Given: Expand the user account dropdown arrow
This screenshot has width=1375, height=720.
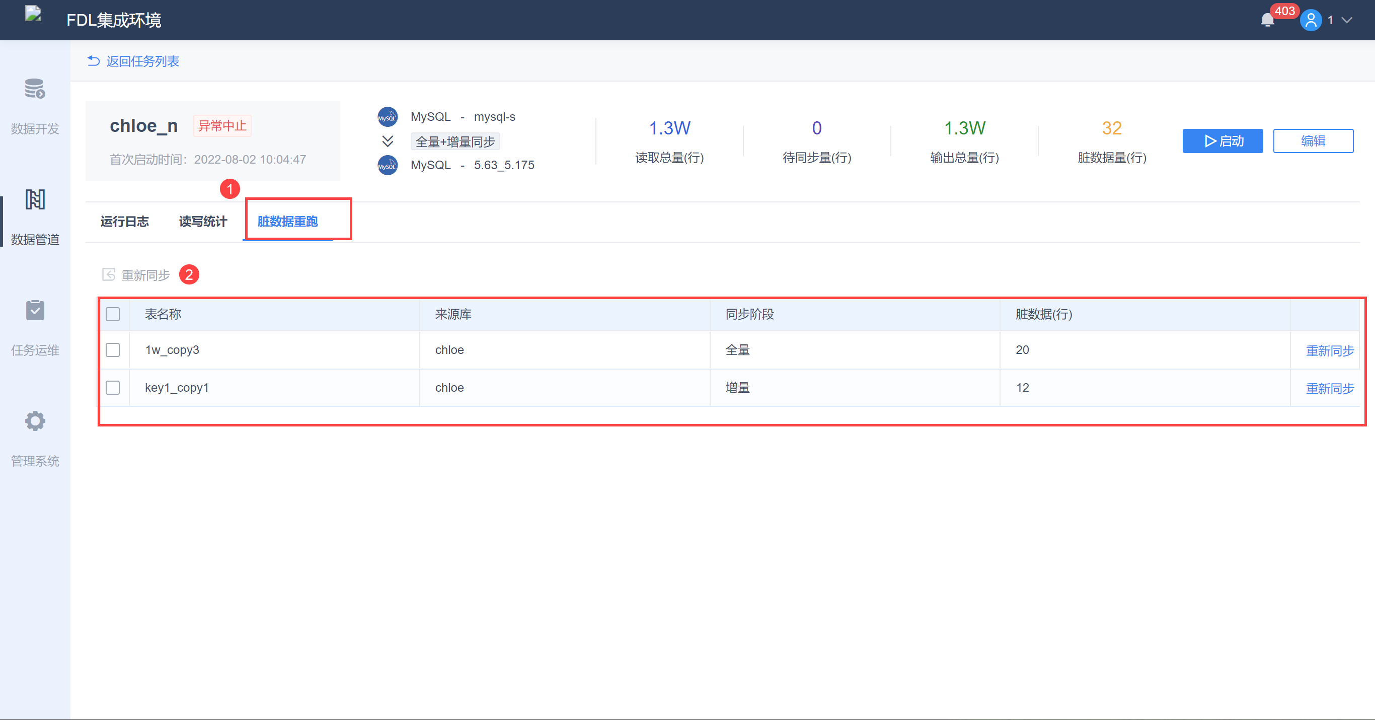Looking at the screenshot, I should coord(1347,20).
